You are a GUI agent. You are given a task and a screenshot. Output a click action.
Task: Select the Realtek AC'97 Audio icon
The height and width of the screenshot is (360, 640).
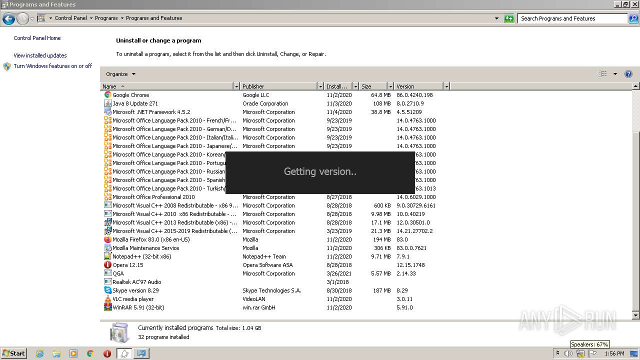tap(107, 282)
